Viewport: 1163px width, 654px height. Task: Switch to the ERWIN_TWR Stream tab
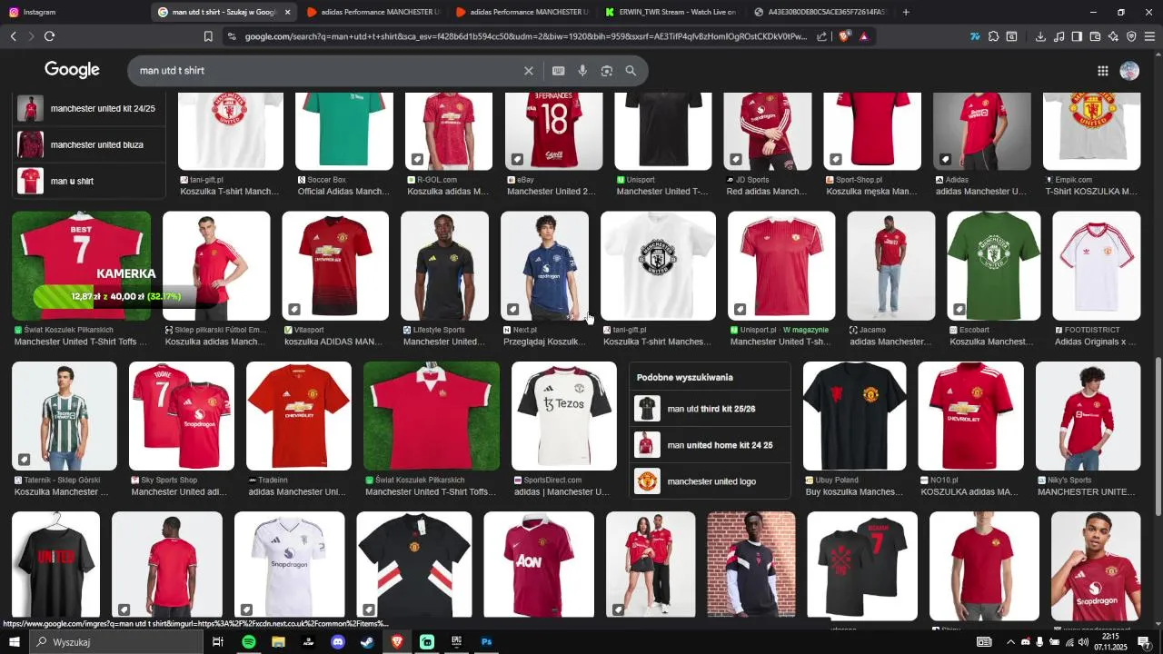tap(671, 12)
